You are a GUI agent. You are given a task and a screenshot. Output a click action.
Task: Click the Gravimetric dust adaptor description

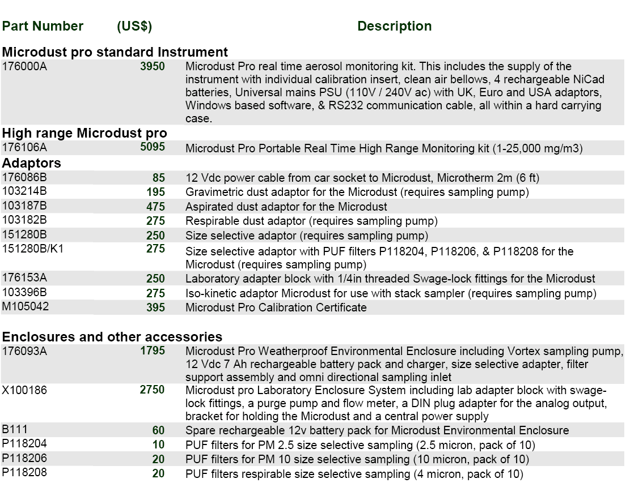[357, 193]
